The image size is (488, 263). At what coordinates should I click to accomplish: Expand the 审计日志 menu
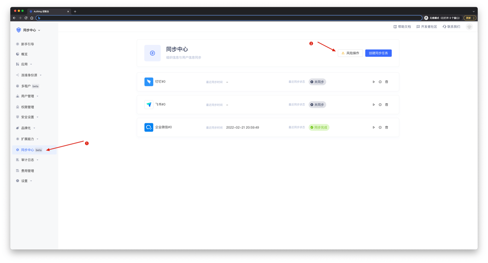tap(27, 160)
